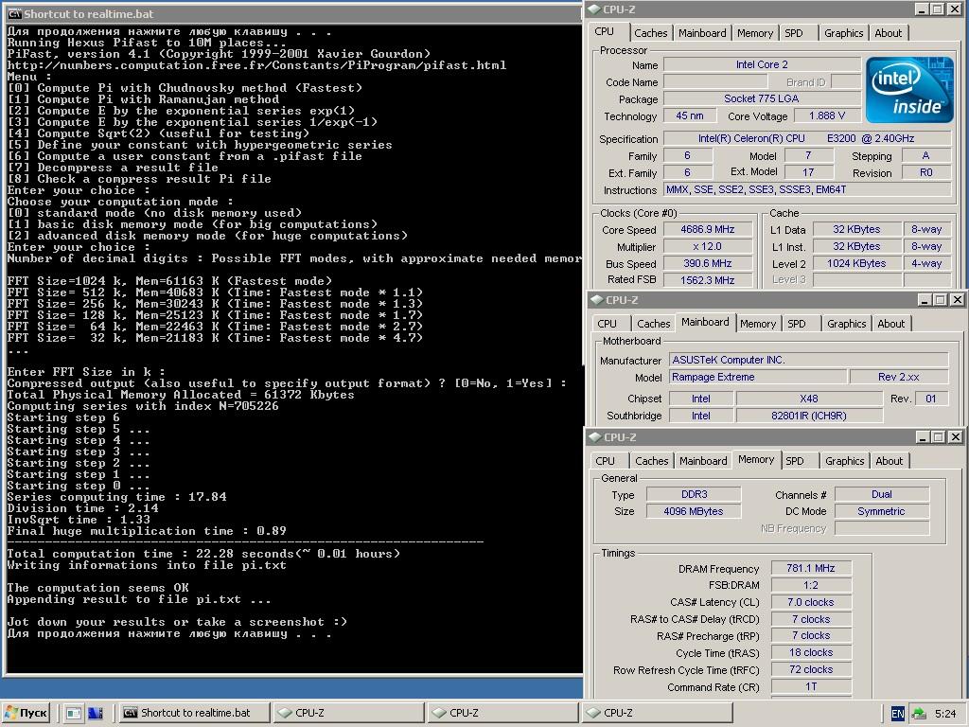The width and height of the screenshot is (969, 727).
Task: Click the processor Name field 'Intel Core 2'
Action: coord(762,64)
